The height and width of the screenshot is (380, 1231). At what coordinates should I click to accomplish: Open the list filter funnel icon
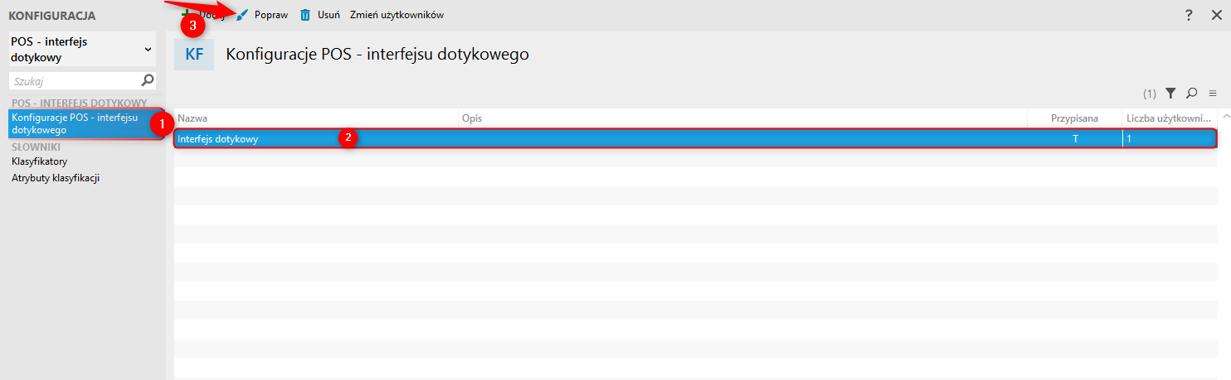(x=1170, y=94)
